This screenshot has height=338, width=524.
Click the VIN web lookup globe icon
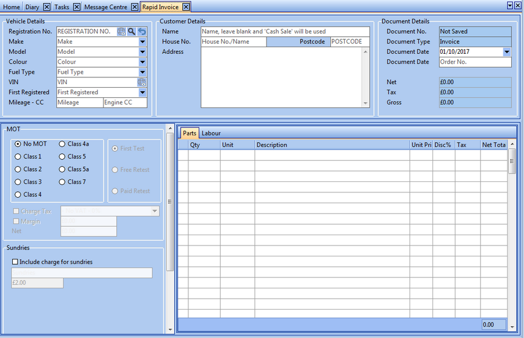142,82
